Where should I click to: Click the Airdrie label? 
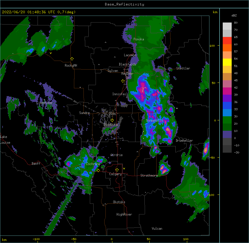pyautogui.click(x=116, y=155)
